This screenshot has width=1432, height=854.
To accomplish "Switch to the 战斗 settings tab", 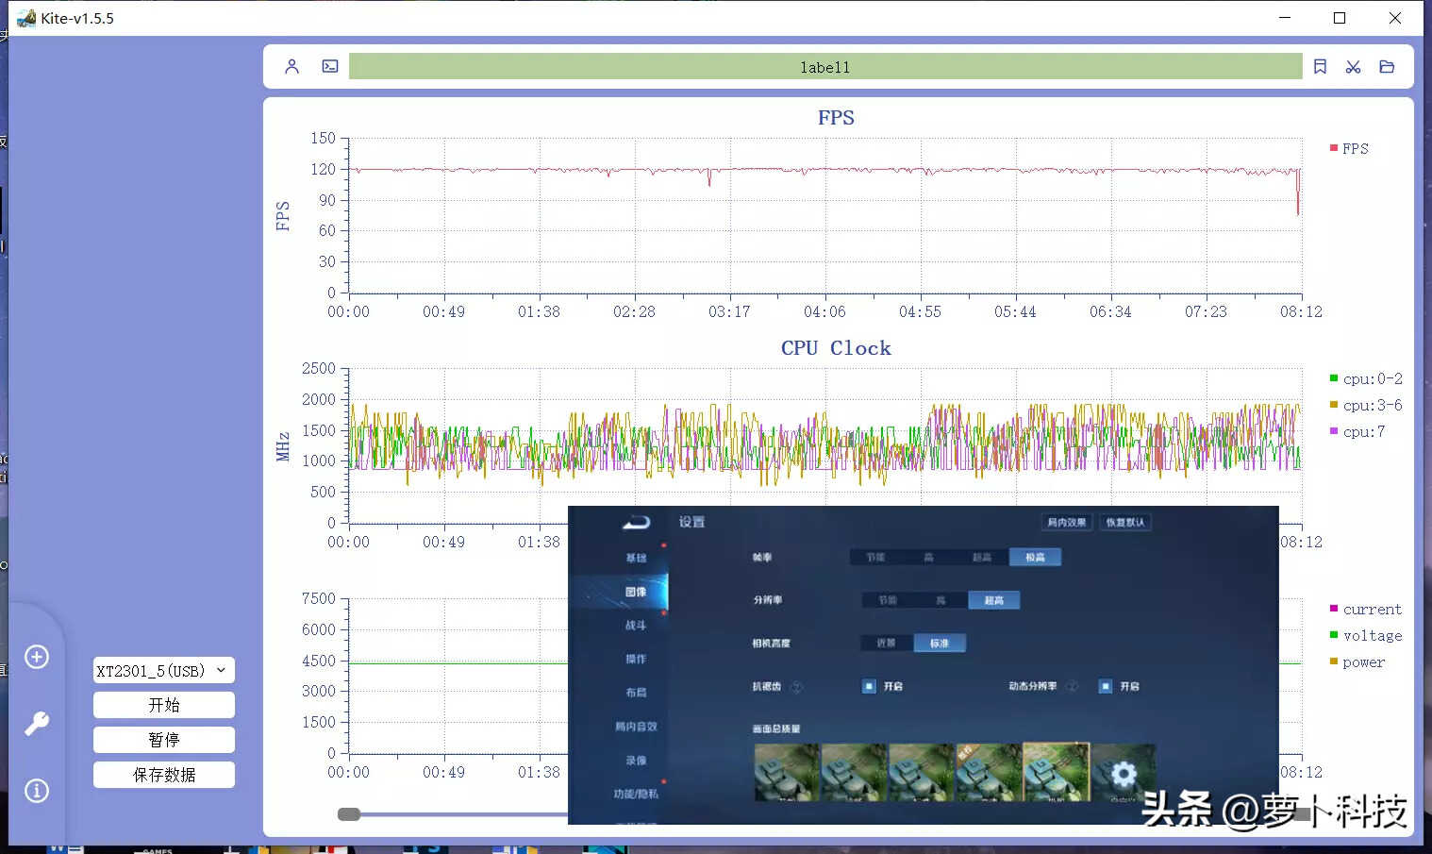I will point(636,625).
